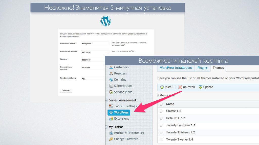Click the Tools & Settings icon
Image resolution: width=259 pixels, height=145 pixels.
coord(111,106)
